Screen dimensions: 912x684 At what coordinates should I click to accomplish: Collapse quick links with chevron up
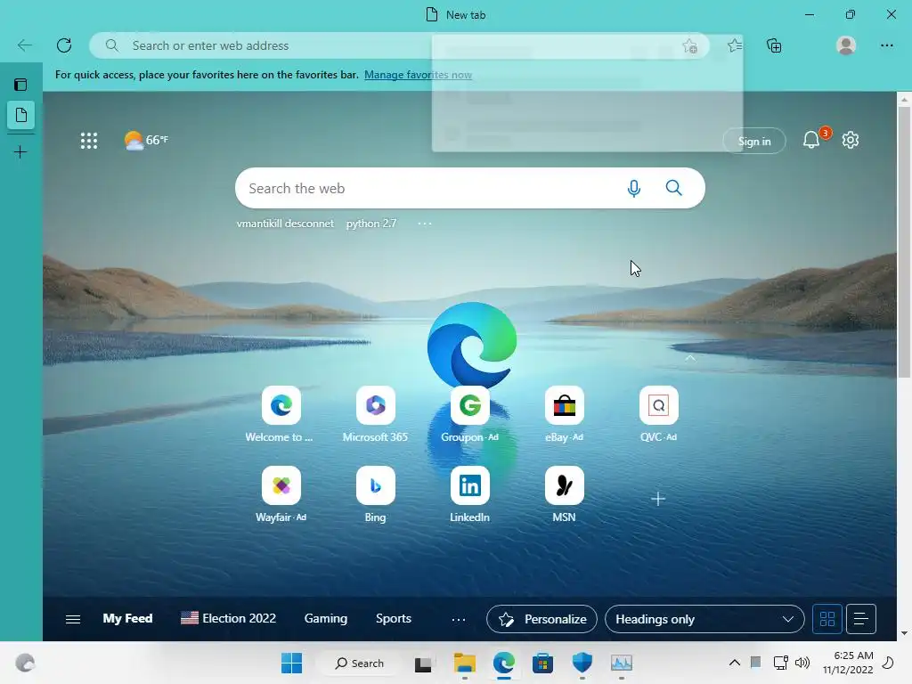tap(690, 358)
